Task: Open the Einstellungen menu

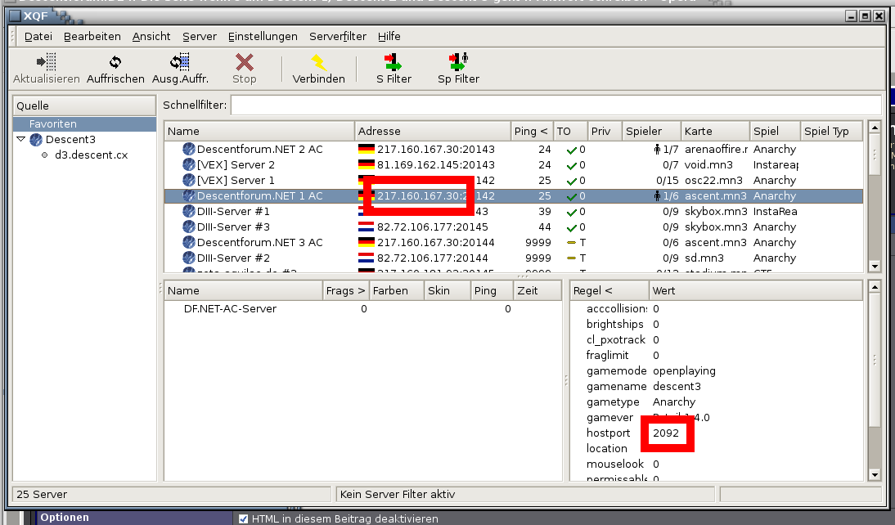Action: point(263,36)
